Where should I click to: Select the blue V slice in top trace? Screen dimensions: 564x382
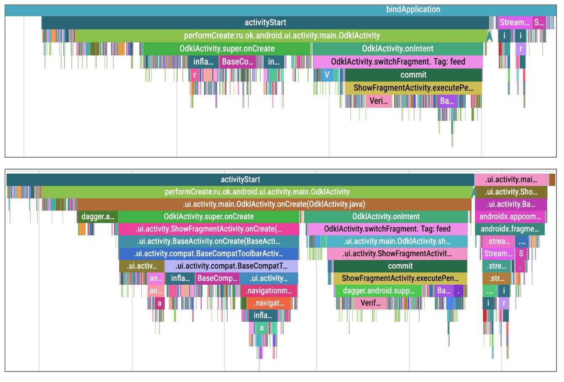327,75
